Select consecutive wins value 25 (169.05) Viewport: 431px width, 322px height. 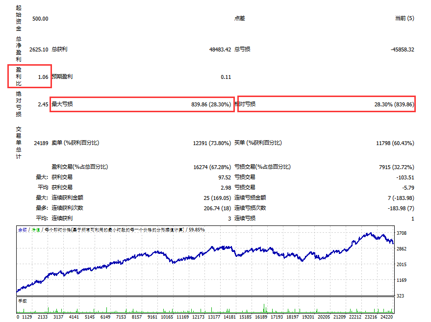[217, 198]
